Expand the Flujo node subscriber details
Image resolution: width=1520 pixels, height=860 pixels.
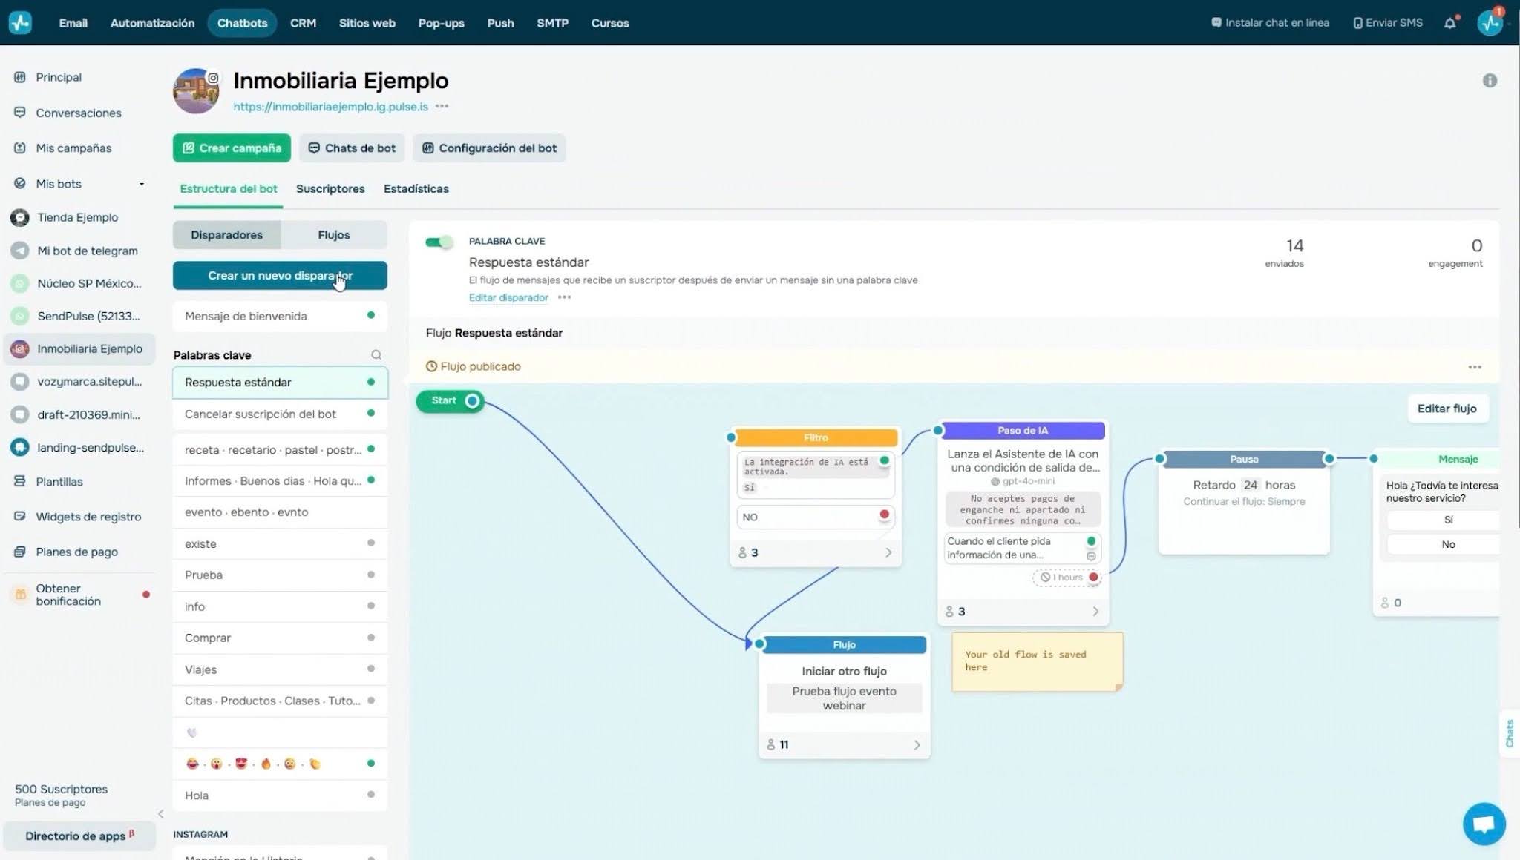tap(917, 745)
